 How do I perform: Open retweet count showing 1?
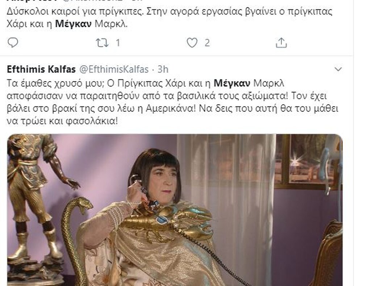pos(118,43)
